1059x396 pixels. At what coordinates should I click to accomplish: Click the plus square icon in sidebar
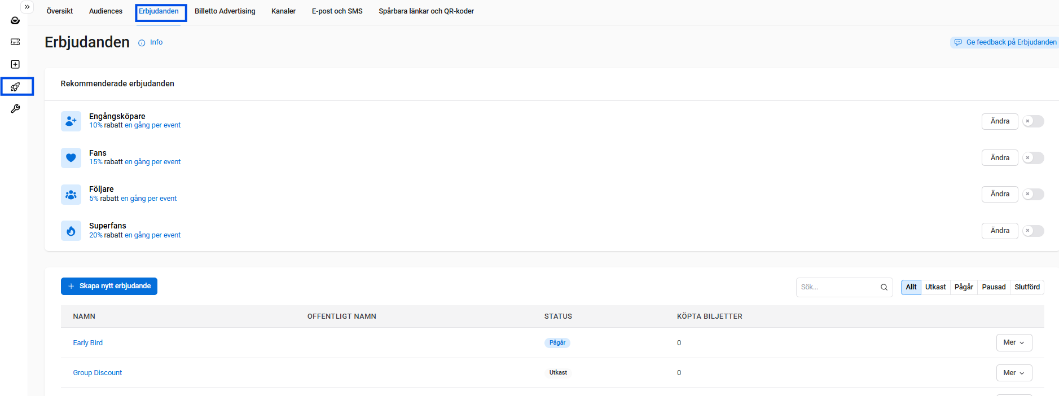tap(15, 64)
